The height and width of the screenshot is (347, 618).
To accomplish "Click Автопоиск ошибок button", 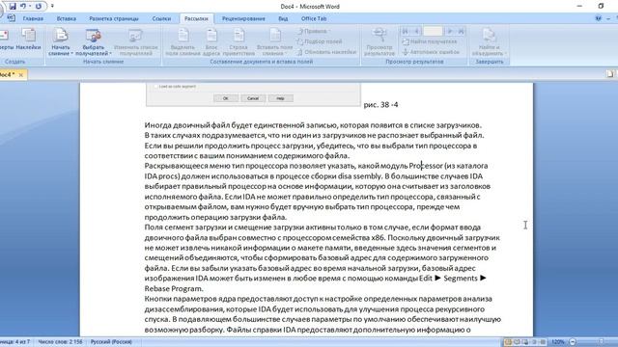I will tap(431, 52).
